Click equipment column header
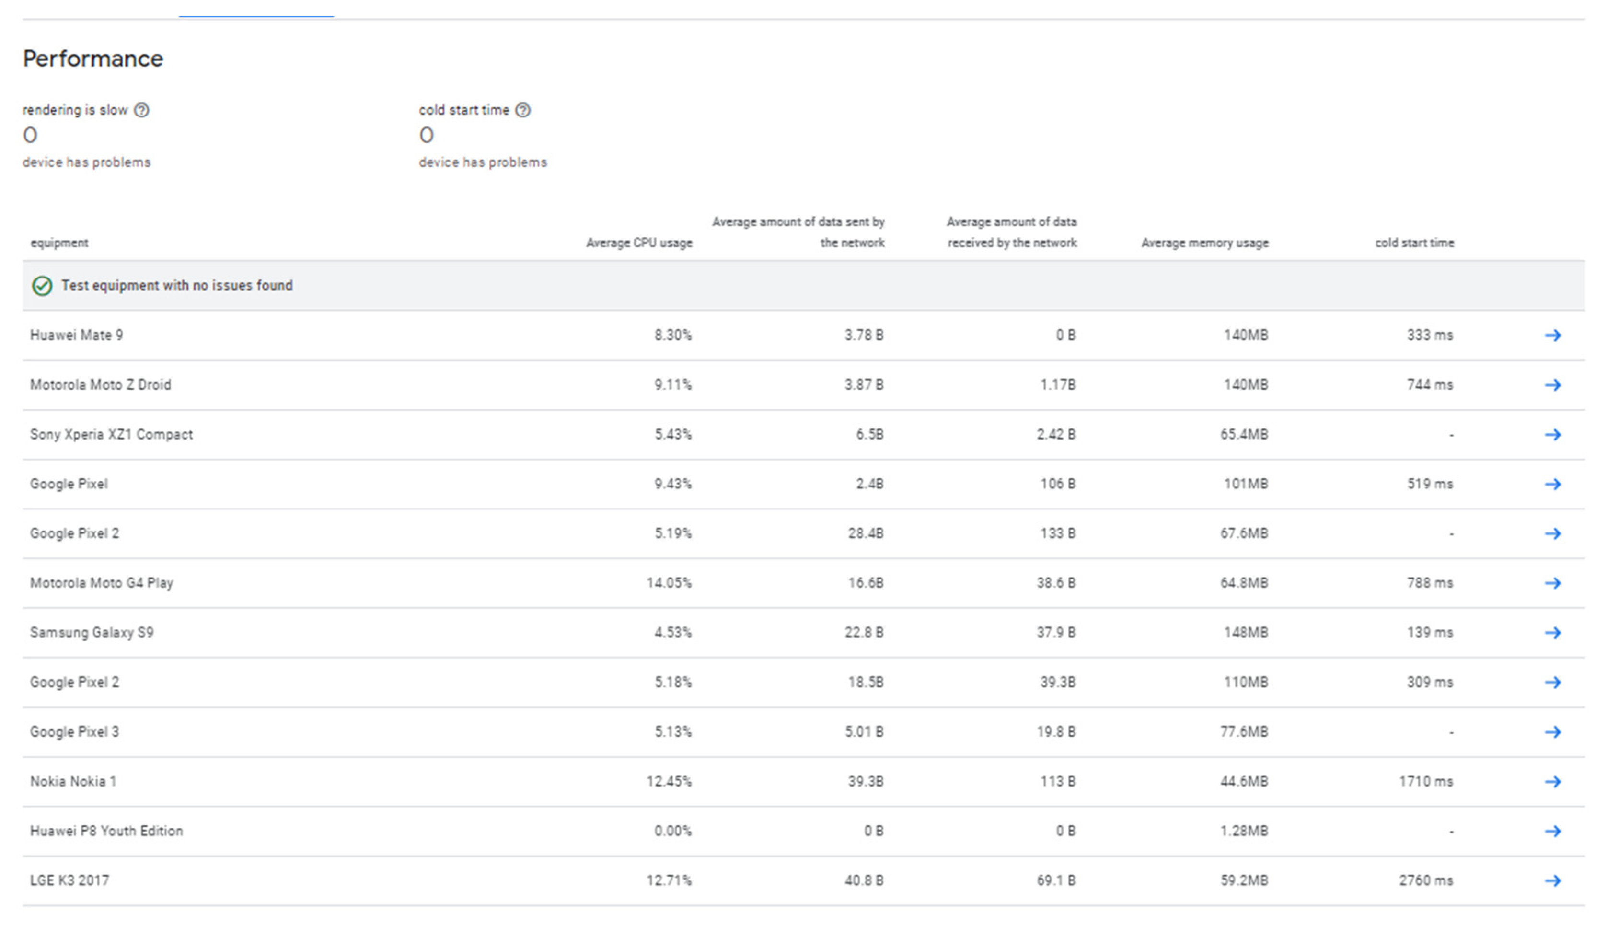Image resolution: width=1607 pixels, height=926 pixels. click(59, 243)
